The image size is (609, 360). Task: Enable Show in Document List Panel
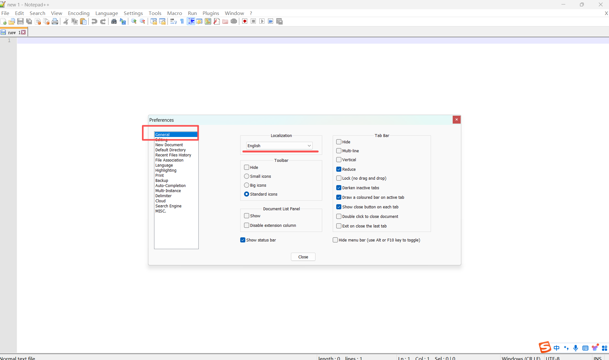point(247,216)
